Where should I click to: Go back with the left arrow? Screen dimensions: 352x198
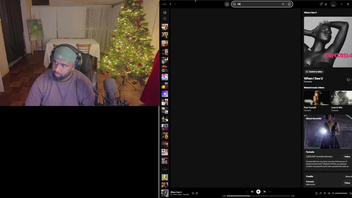click(x=170, y=4)
